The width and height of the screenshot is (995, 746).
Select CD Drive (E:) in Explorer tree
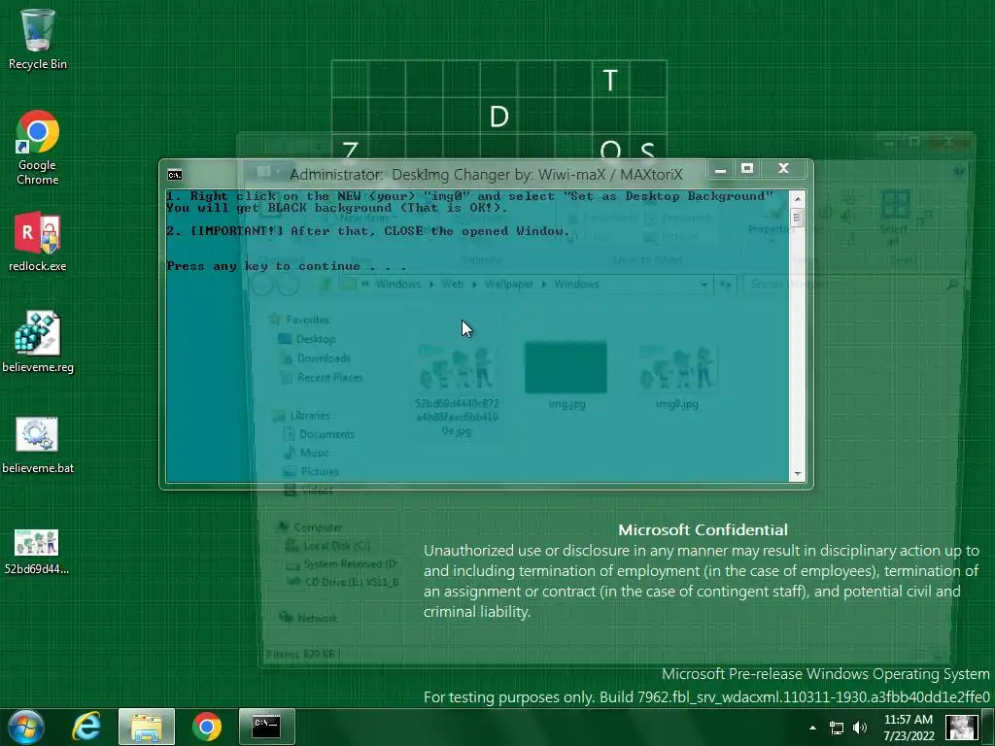click(343, 582)
